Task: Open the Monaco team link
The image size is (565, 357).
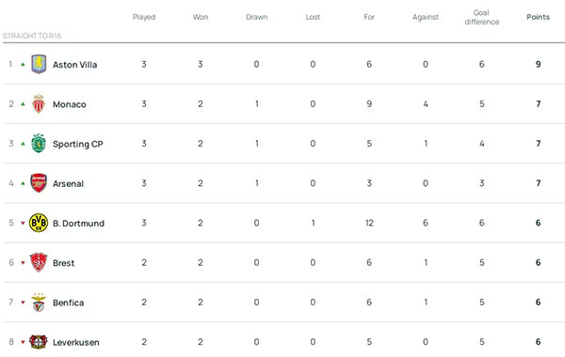Action: (70, 104)
